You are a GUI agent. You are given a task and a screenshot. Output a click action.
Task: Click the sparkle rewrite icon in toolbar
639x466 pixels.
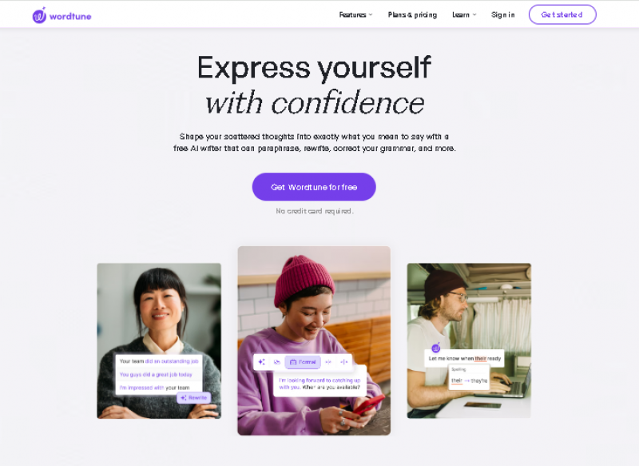[262, 361]
